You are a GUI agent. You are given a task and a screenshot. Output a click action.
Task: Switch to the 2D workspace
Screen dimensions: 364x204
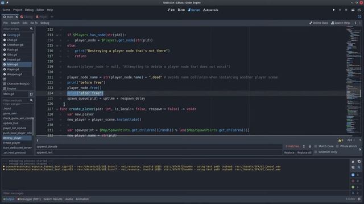pos(171,10)
